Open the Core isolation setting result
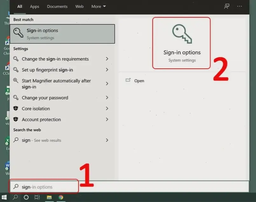256x202 pixels. (36, 108)
